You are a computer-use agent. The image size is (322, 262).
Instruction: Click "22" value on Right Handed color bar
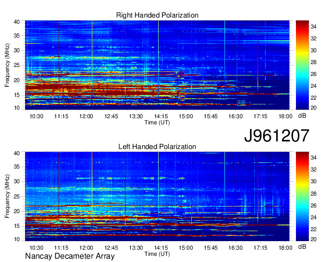[313, 98]
